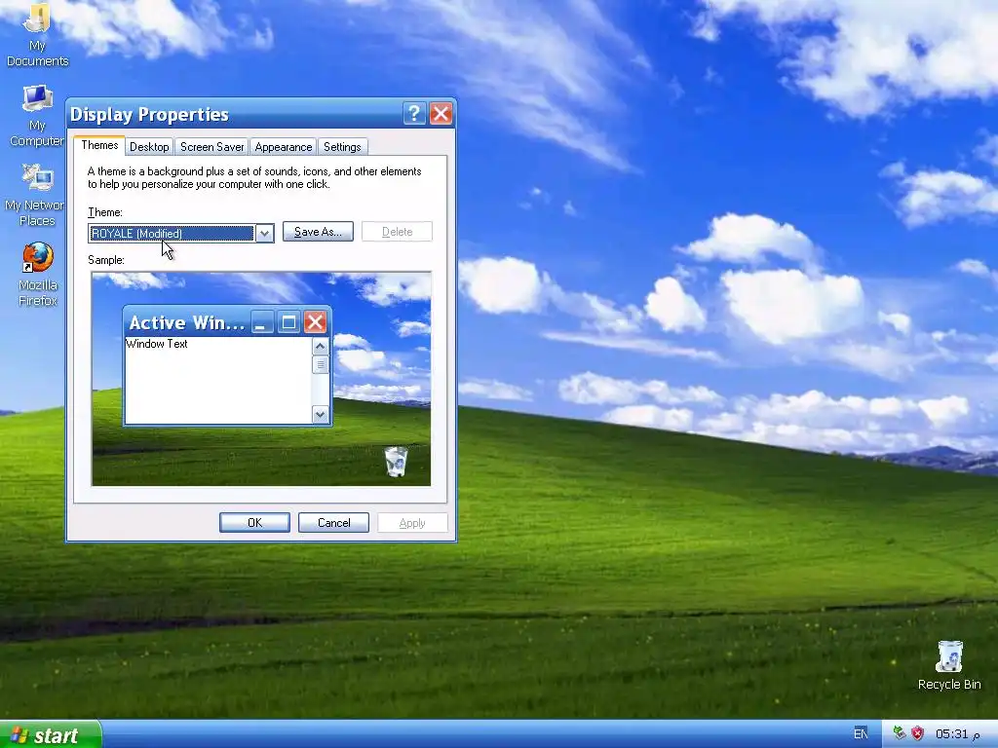998x748 pixels.
Task: Switch to the Desktop tab
Action: pyautogui.click(x=149, y=147)
